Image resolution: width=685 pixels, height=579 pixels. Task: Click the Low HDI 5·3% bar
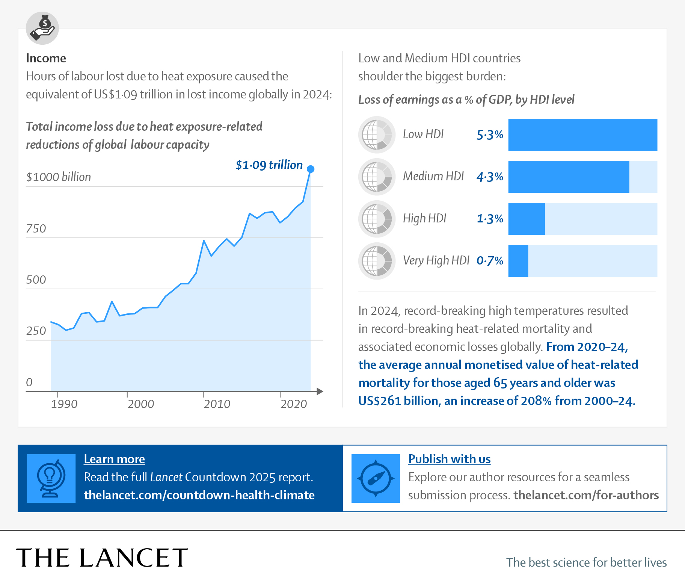click(582, 135)
